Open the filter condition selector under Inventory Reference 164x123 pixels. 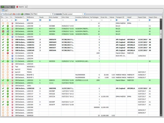click(76, 20)
